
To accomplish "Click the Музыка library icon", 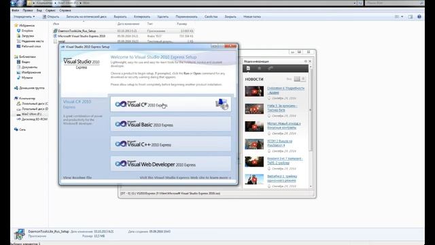I will coord(18,78).
